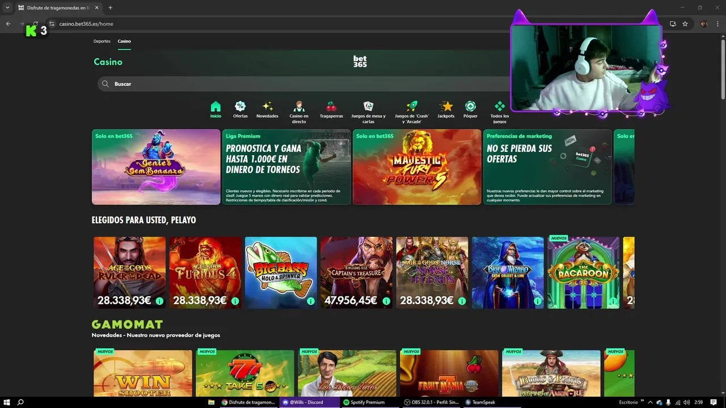Click the Escritorio toolbar in the taskbar
The image size is (726, 408).
click(x=628, y=402)
